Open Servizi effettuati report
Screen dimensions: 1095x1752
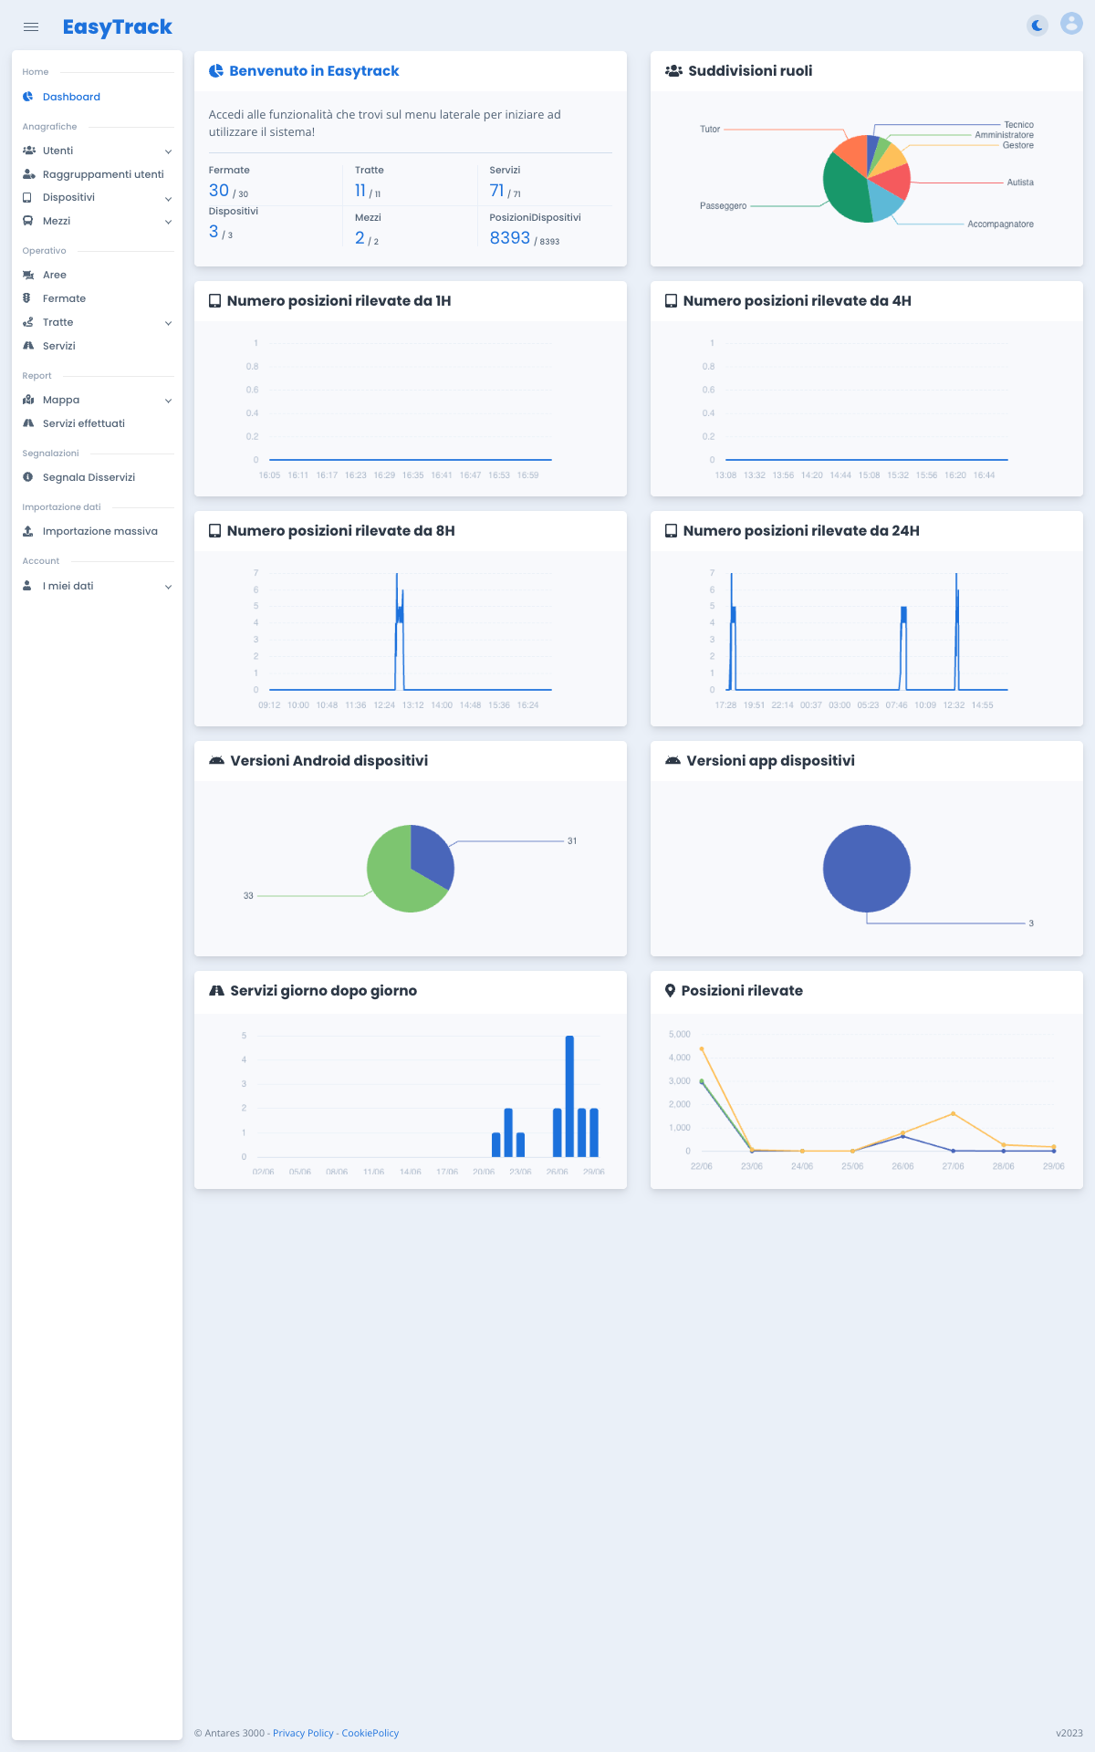[83, 423]
